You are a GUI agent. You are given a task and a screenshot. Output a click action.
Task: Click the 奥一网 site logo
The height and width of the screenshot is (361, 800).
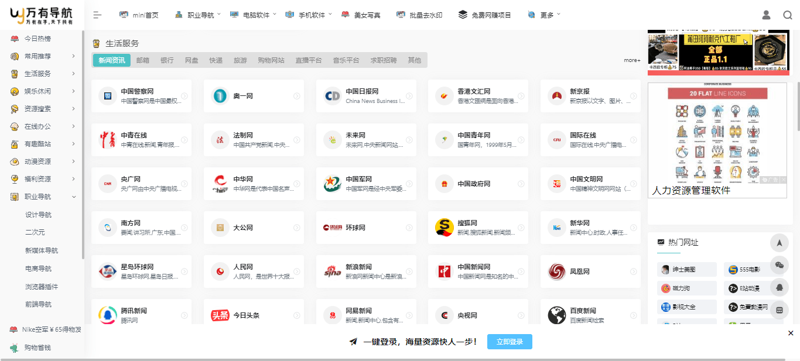point(220,96)
